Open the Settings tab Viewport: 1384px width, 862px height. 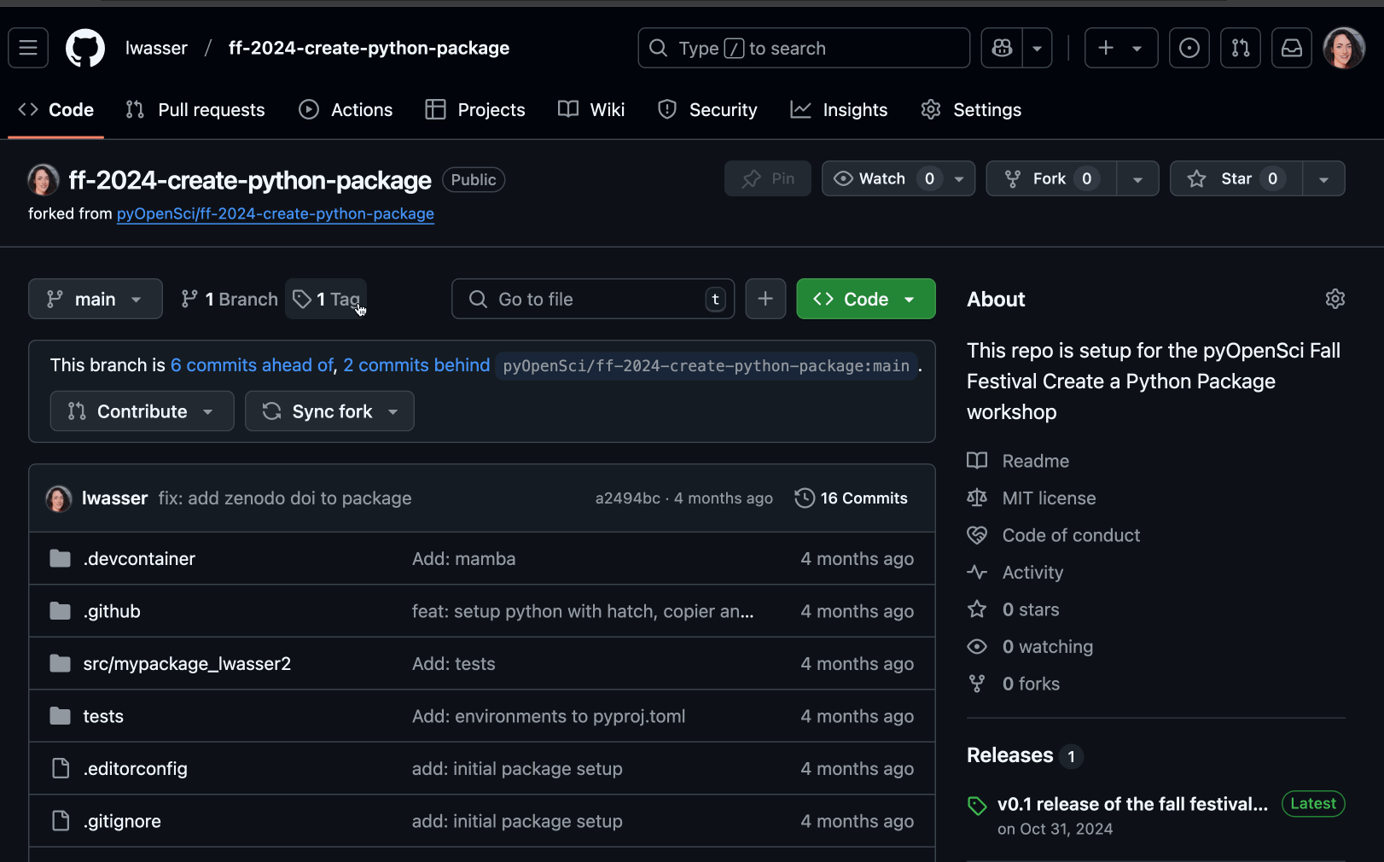click(971, 110)
